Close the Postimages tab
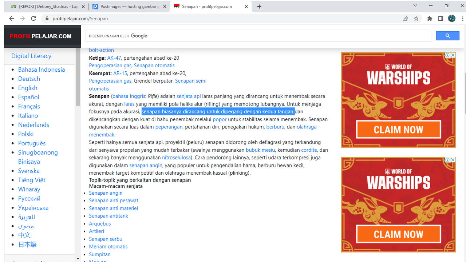466x262 pixels. (x=165, y=7)
